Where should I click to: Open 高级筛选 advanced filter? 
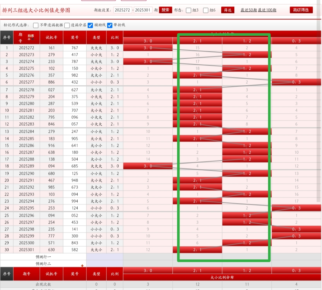point(301,10)
